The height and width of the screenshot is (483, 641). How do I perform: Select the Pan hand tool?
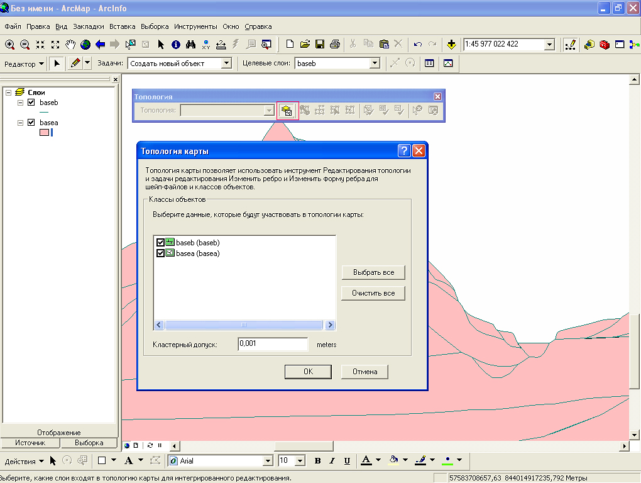(x=70, y=44)
